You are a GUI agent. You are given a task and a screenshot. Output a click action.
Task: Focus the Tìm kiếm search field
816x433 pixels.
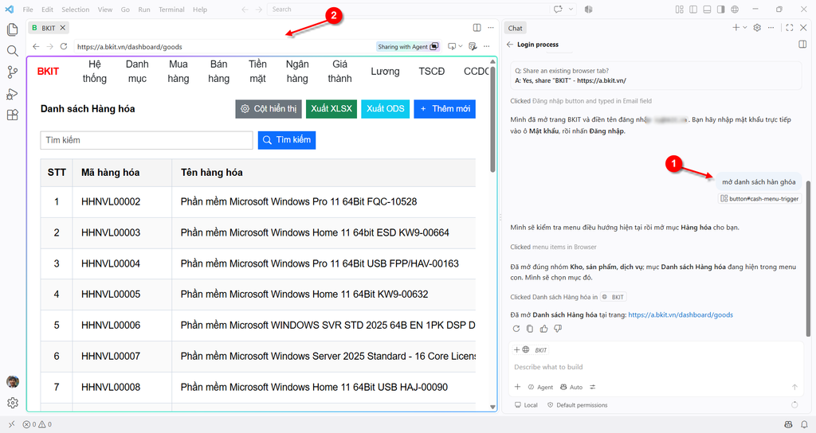(x=147, y=140)
